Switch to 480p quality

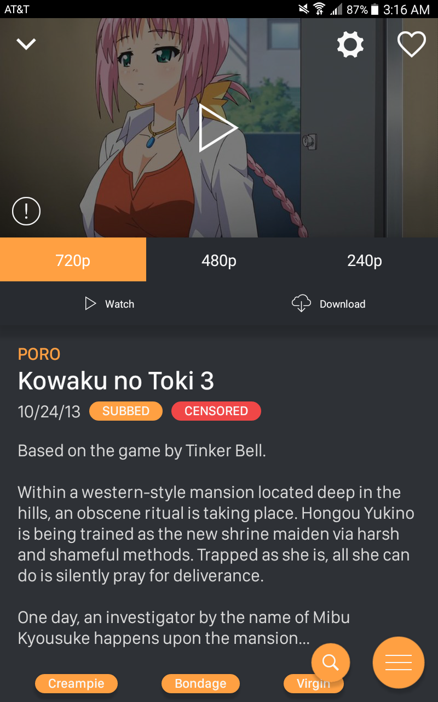coord(219,260)
